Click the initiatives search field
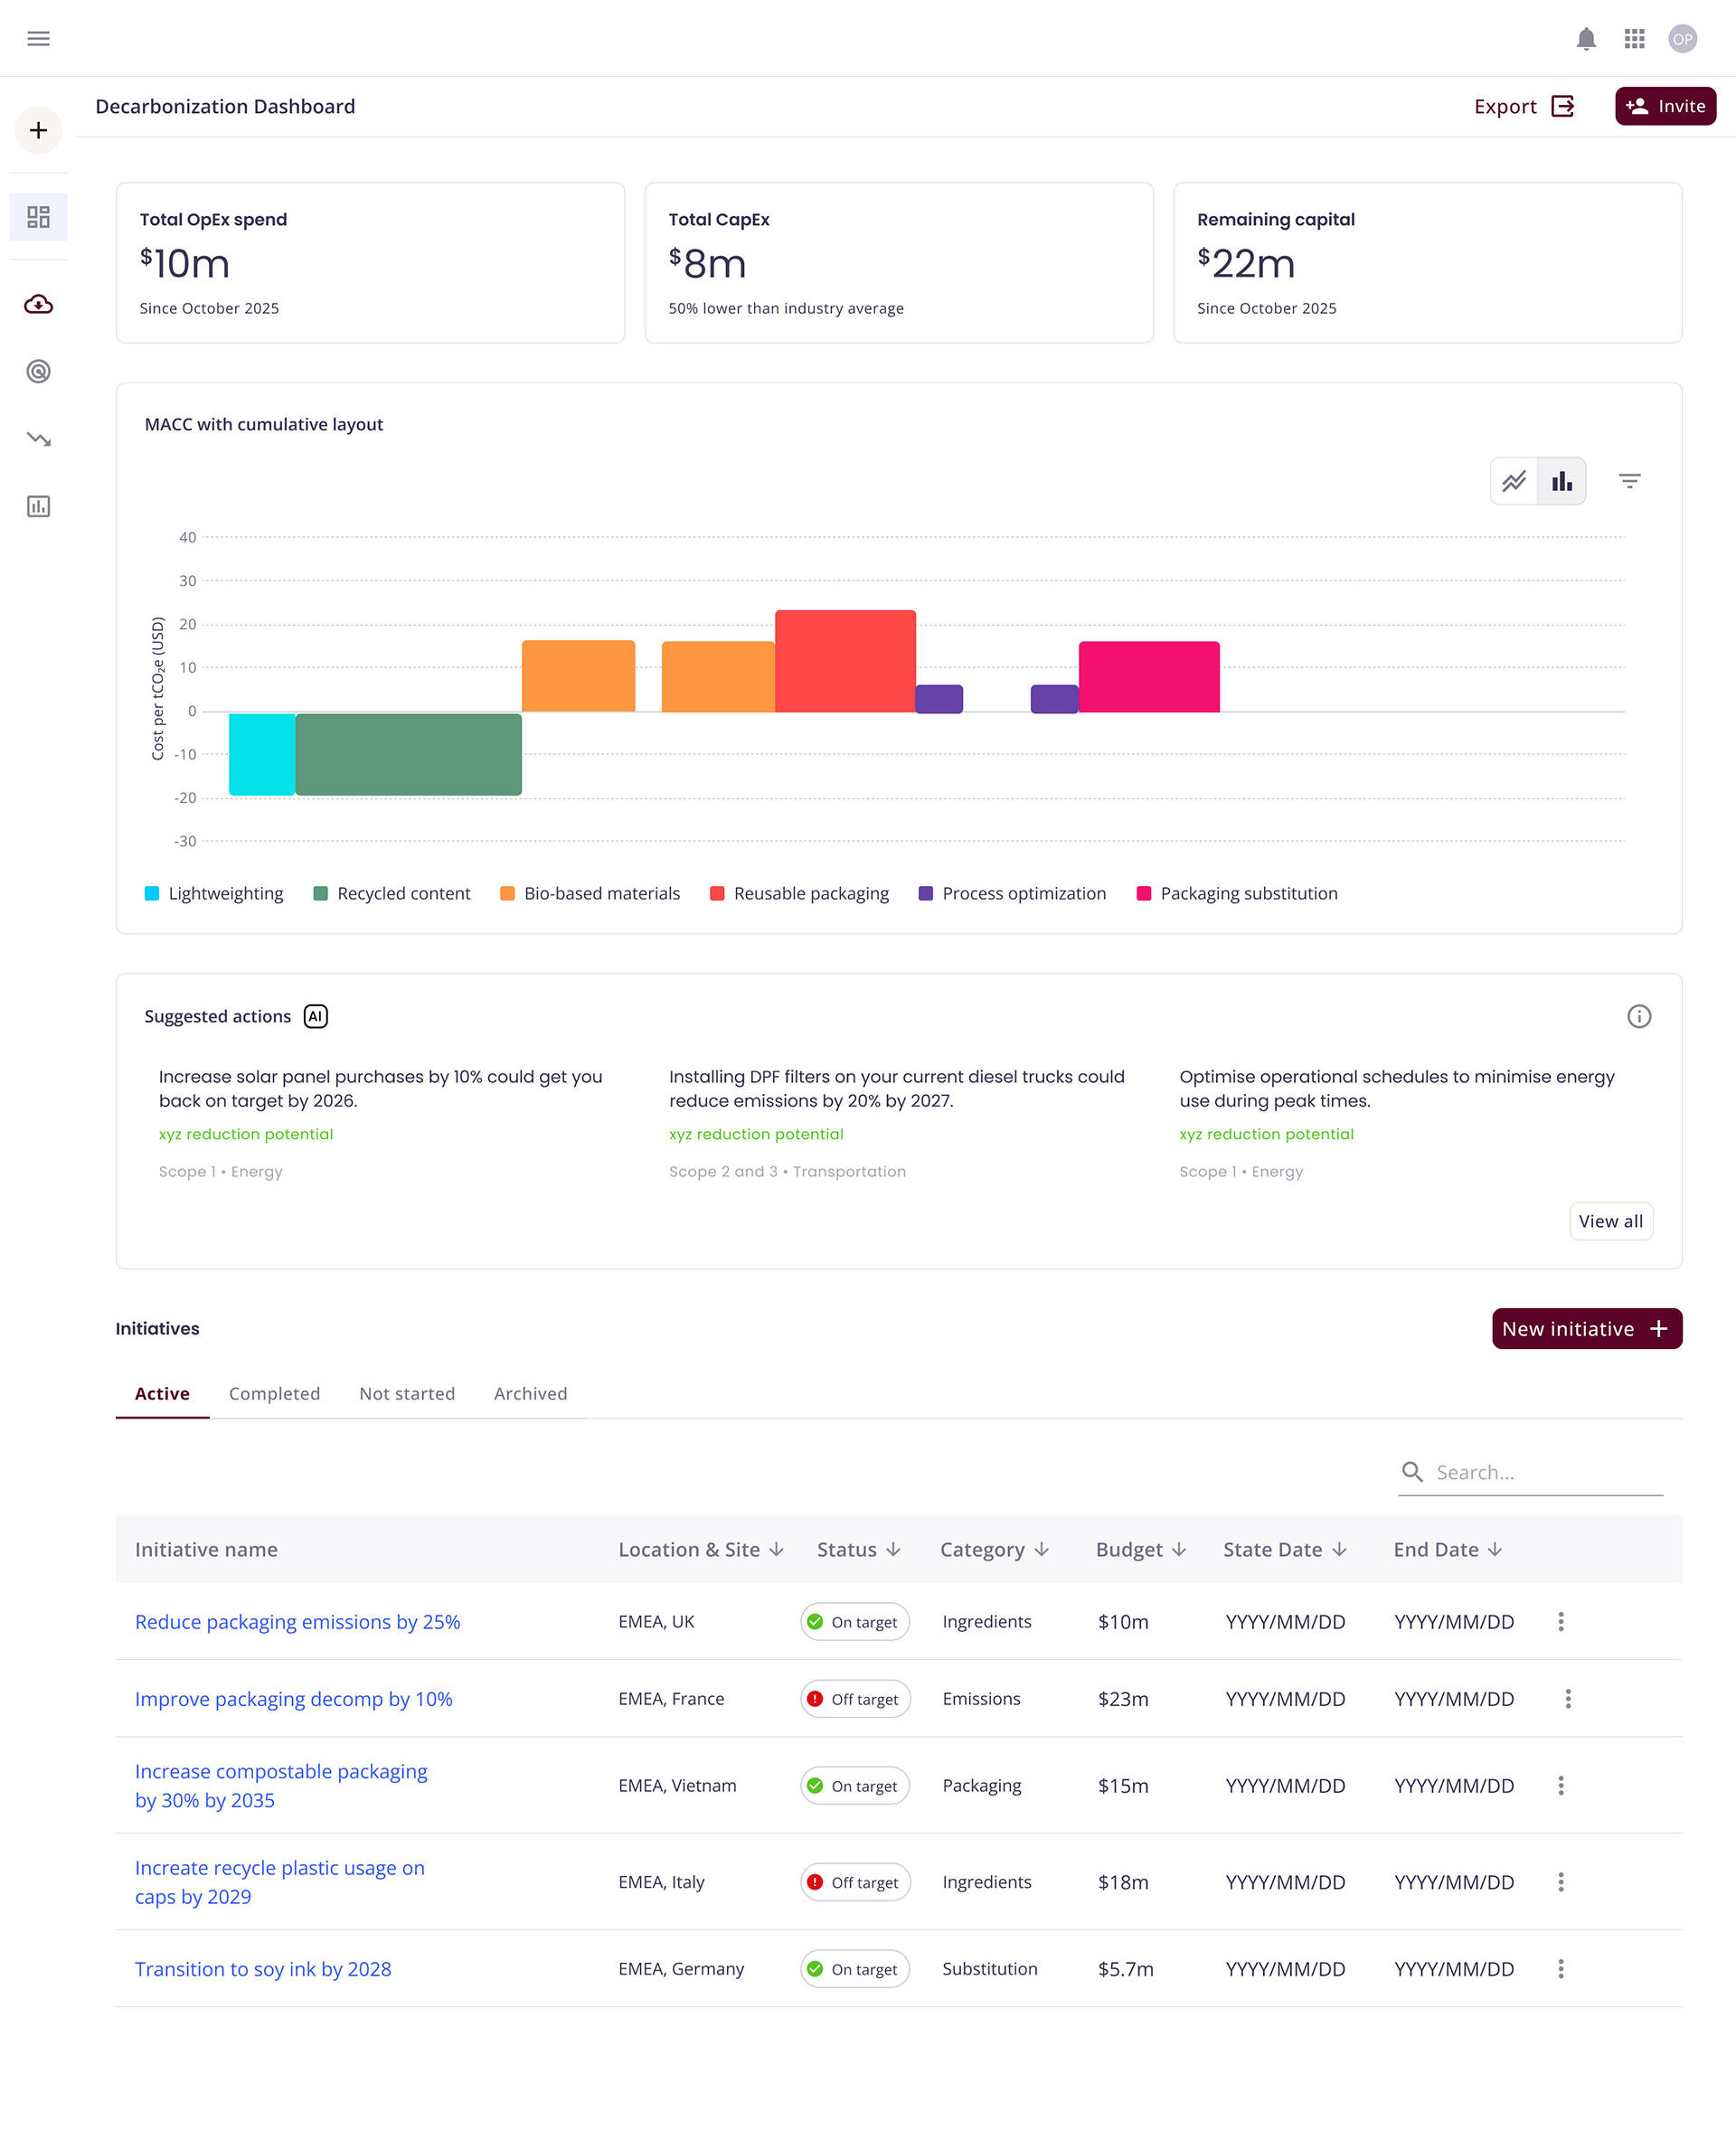Screen dimensions: 1736x2140 (1530, 1471)
